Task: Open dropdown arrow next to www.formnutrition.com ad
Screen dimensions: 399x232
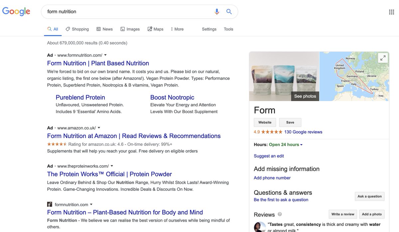Action: 105,55
